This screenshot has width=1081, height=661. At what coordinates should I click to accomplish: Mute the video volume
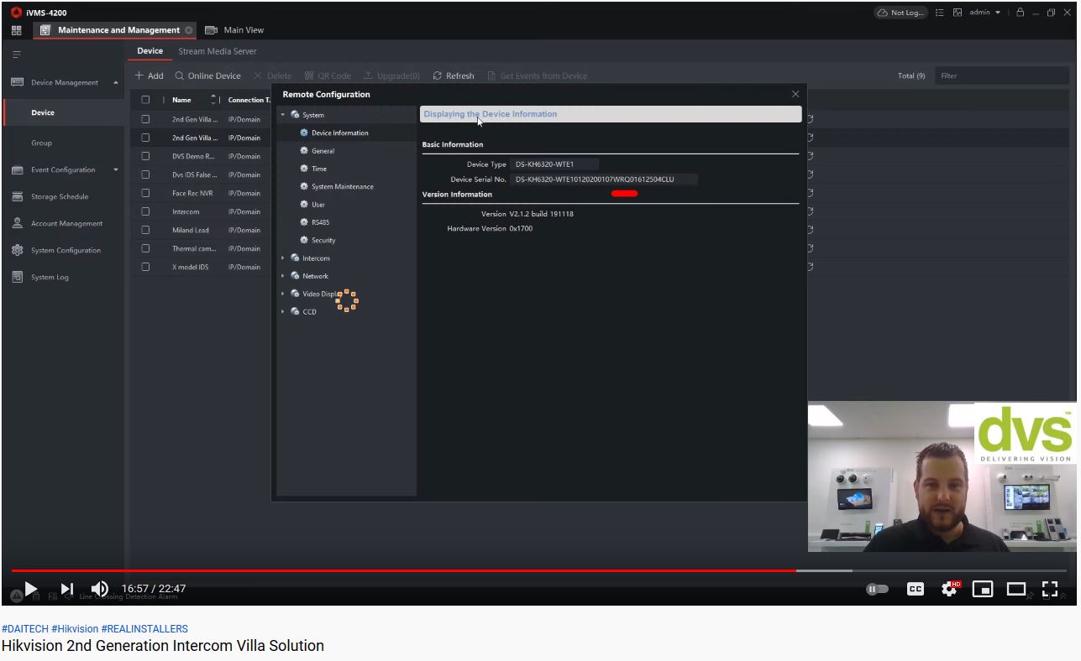99,589
